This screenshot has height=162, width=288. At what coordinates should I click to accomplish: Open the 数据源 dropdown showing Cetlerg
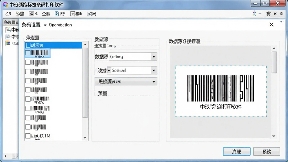pyautogui.click(x=133, y=57)
